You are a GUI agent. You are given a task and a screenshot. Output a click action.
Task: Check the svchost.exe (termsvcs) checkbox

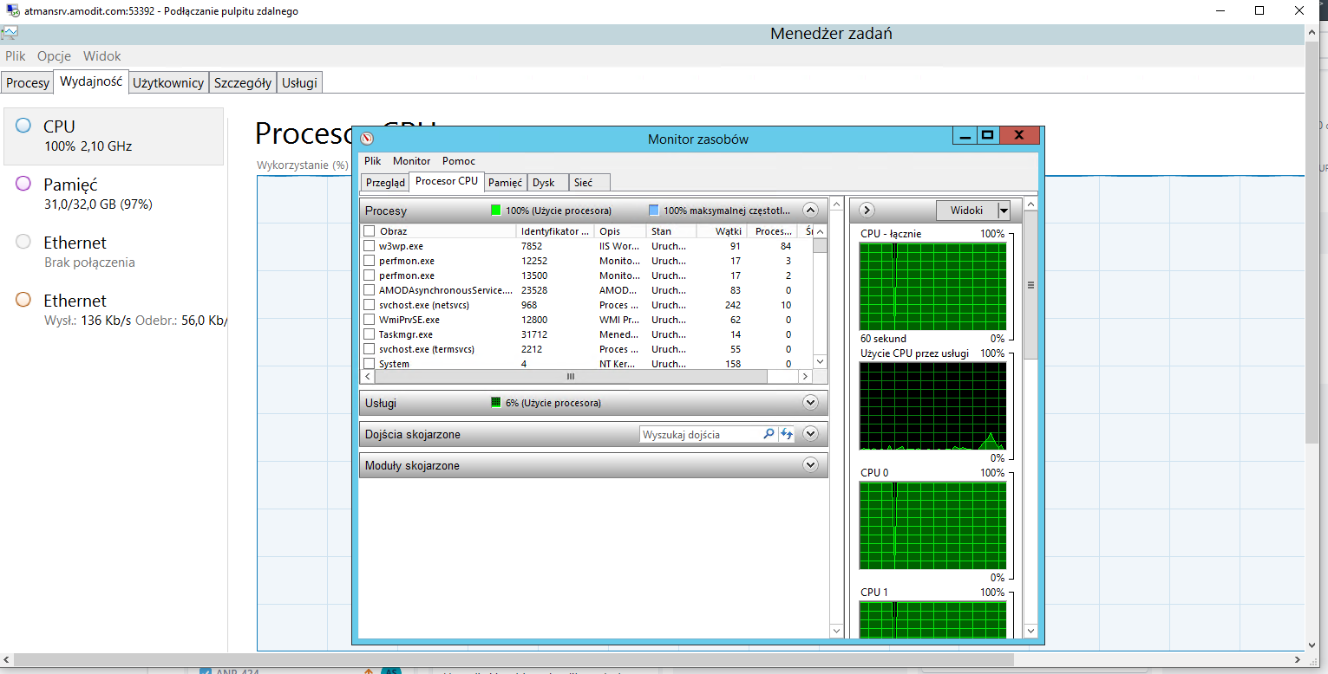coord(370,349)
